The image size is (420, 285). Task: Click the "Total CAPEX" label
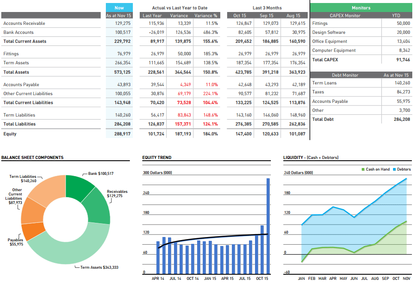tap(325, 60)
